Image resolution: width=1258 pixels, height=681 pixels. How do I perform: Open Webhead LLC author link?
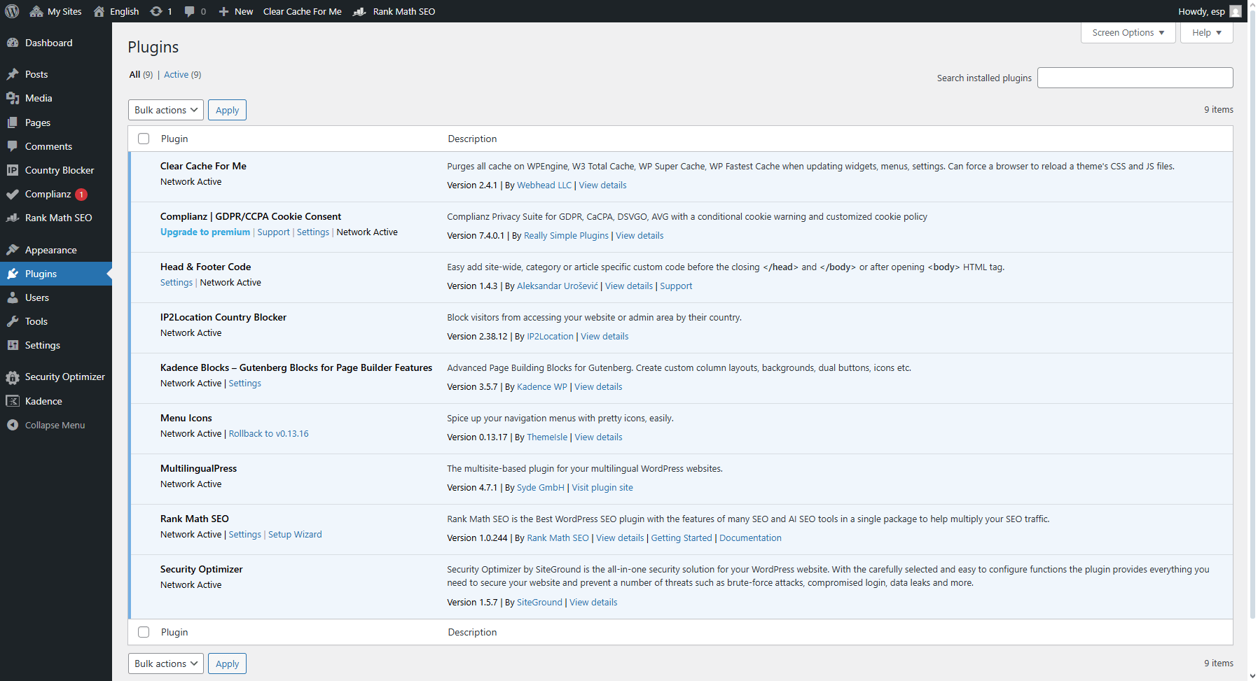544,185
